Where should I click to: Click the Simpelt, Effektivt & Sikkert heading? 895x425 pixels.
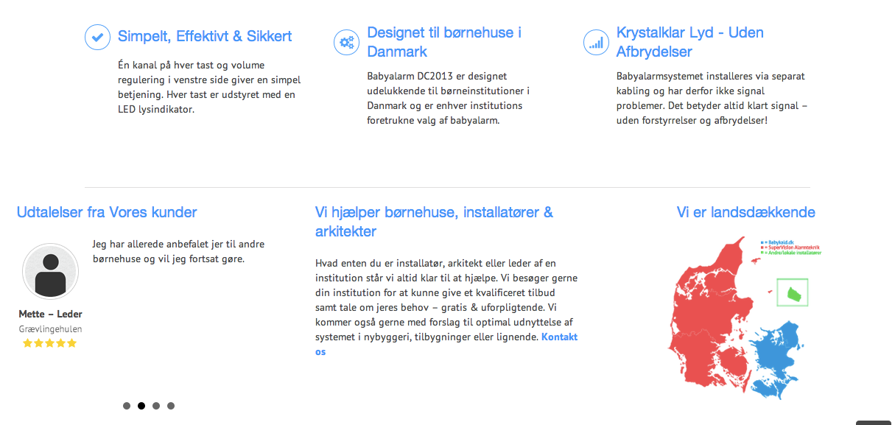tap(205, 37)
